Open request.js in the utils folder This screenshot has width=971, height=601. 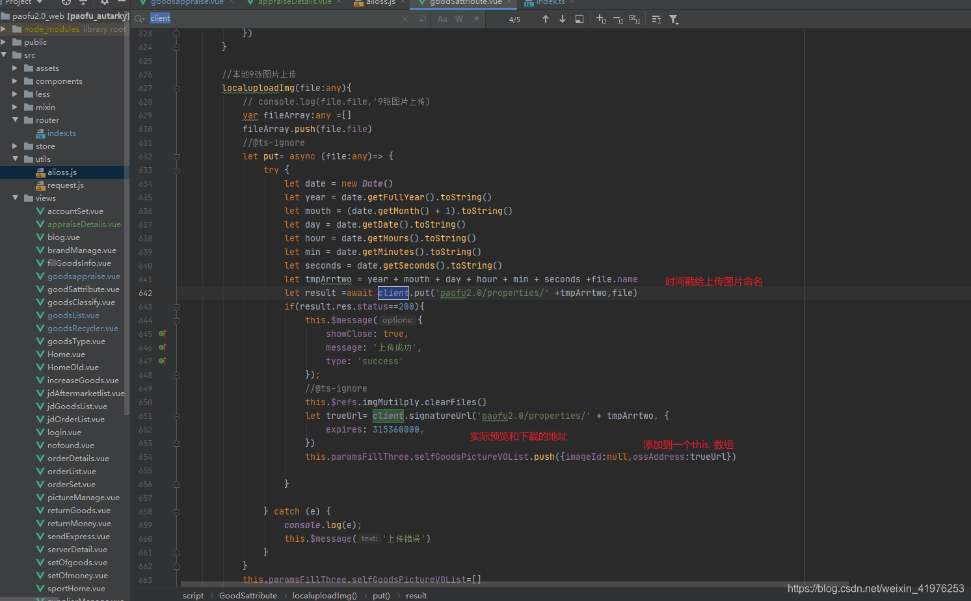click(x=65, y=185)
